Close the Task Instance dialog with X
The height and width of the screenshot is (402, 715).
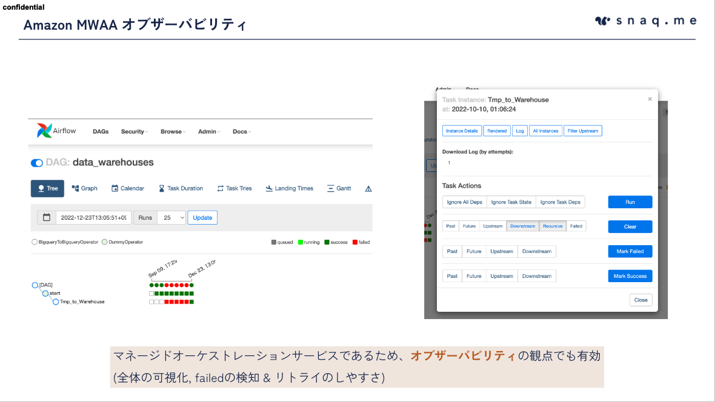coord(650,99)
